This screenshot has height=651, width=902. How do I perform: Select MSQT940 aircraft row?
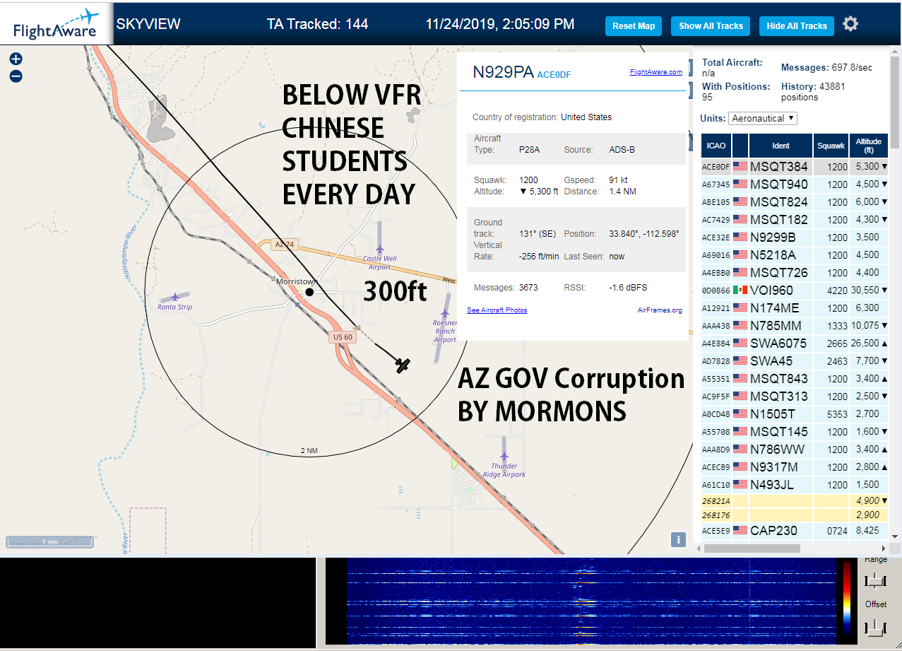coord(795,184)
